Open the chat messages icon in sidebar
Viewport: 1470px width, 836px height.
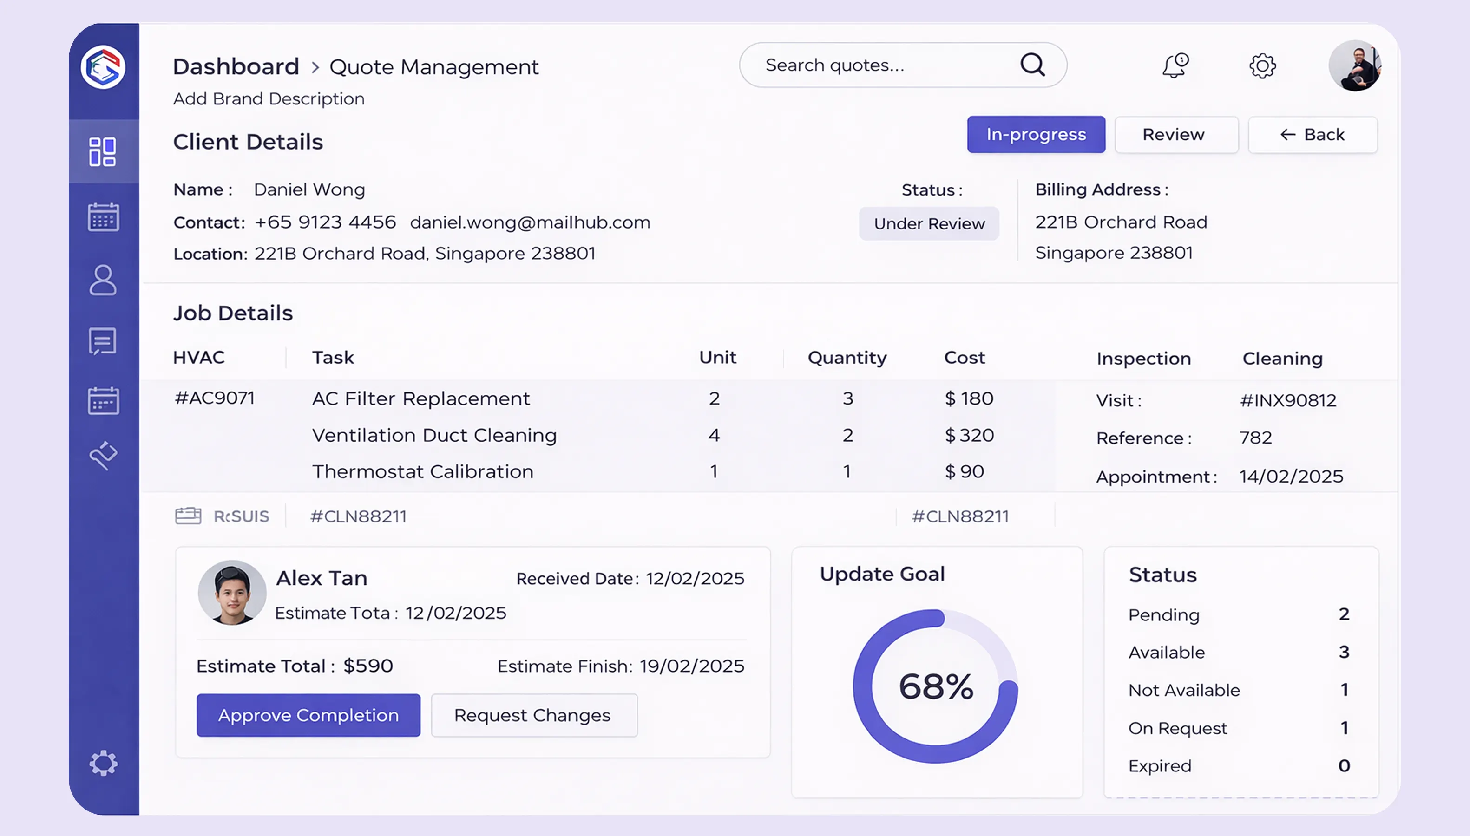[x=103, y=341]
